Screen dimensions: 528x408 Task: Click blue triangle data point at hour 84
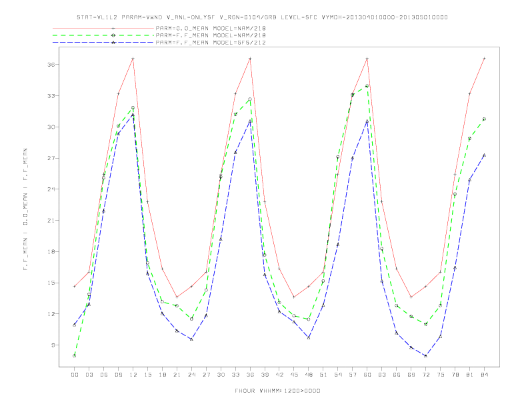[484, 155]
